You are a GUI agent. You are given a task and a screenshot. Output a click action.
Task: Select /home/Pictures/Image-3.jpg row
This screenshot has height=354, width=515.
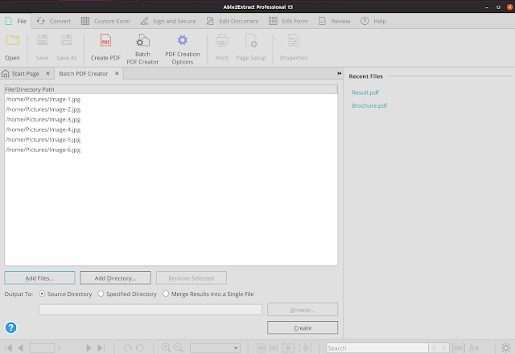[x=171, y=120]
